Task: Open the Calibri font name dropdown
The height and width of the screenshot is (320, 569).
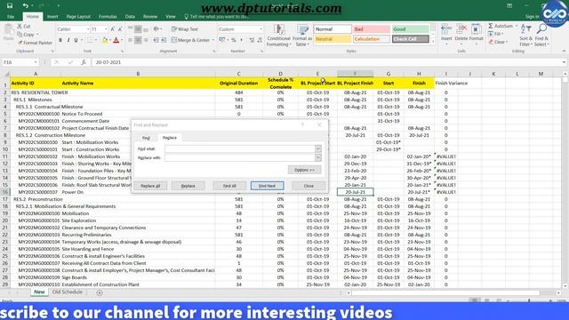Action: point(88,29)
